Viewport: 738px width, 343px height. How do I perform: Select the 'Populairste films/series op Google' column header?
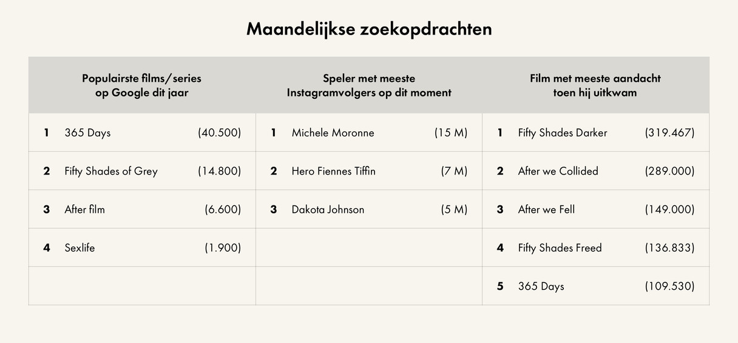(141, 85)
